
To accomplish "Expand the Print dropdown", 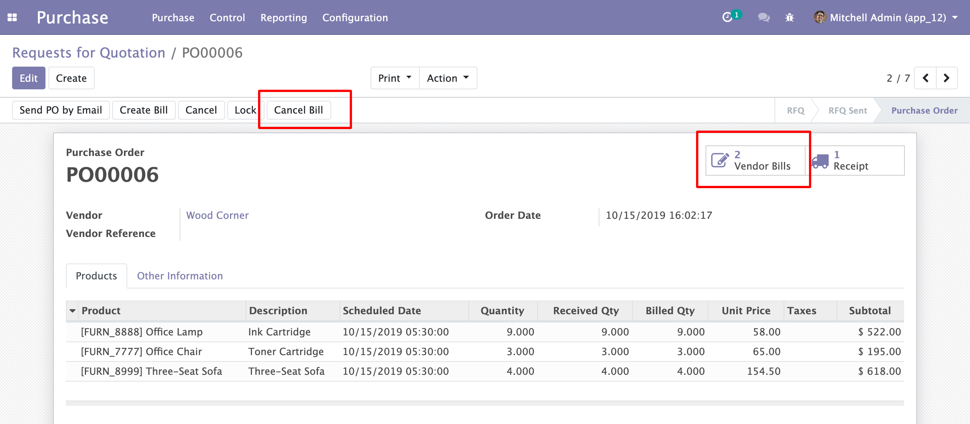I will [x=395, y=78].
